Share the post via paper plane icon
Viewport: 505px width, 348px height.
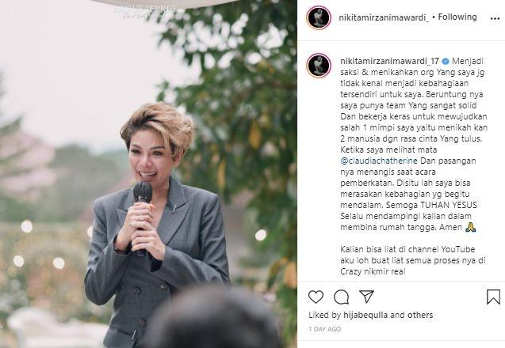(x=366, y=297)
